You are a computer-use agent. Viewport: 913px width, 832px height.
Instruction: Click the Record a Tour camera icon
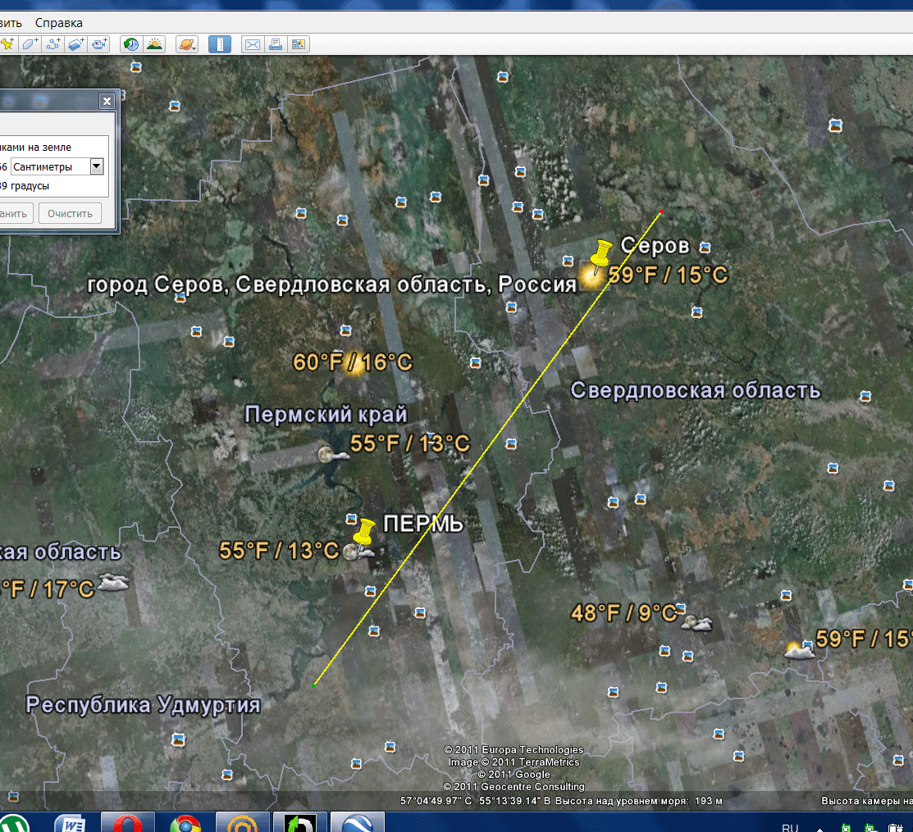click(99, 44)
